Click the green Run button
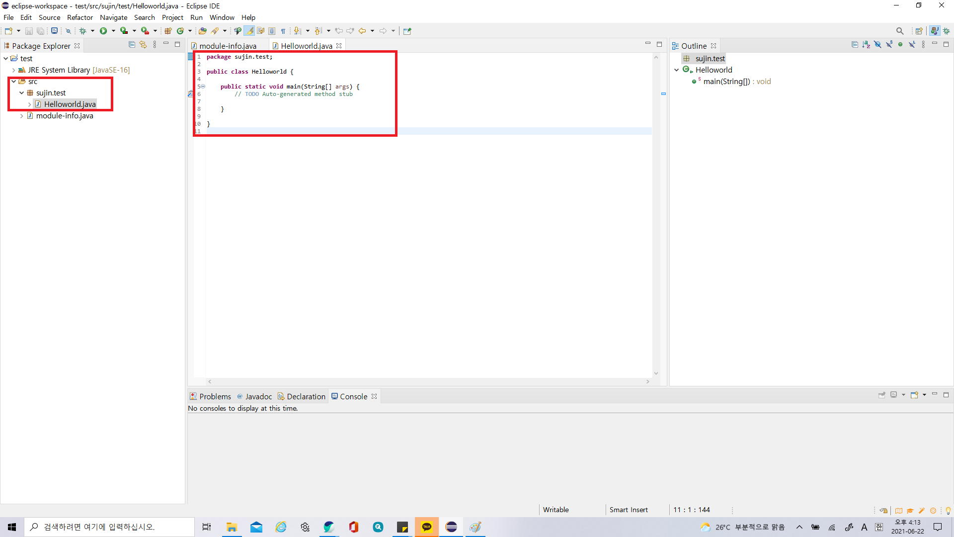954x537 pixels. 103,31
